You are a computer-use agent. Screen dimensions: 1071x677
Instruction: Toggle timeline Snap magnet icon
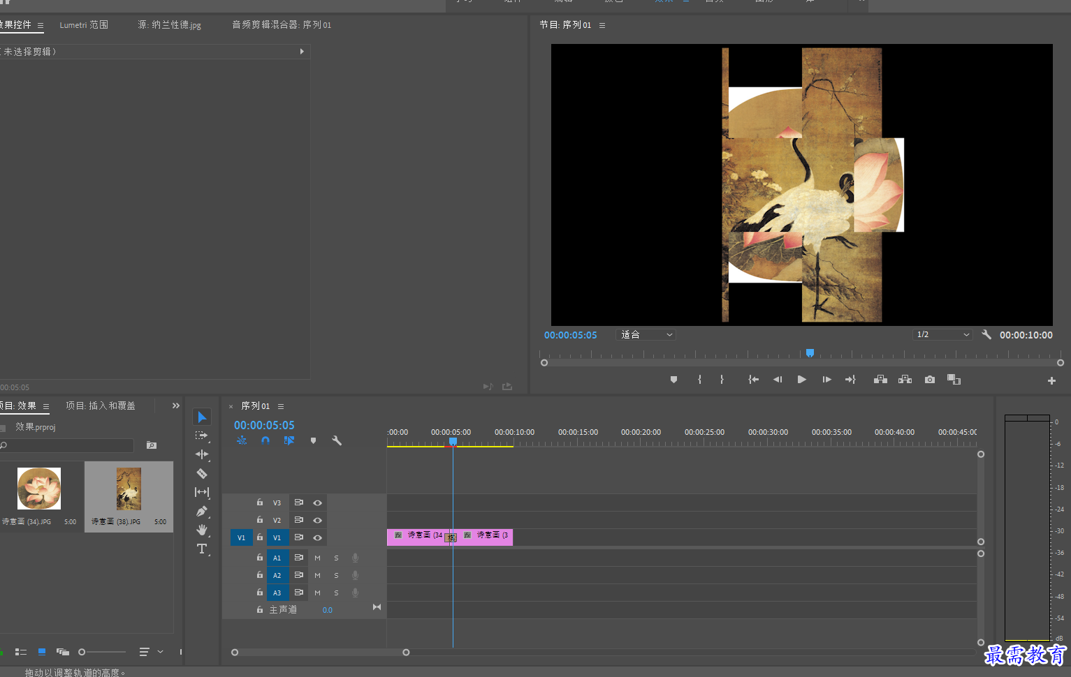(265, 440)
